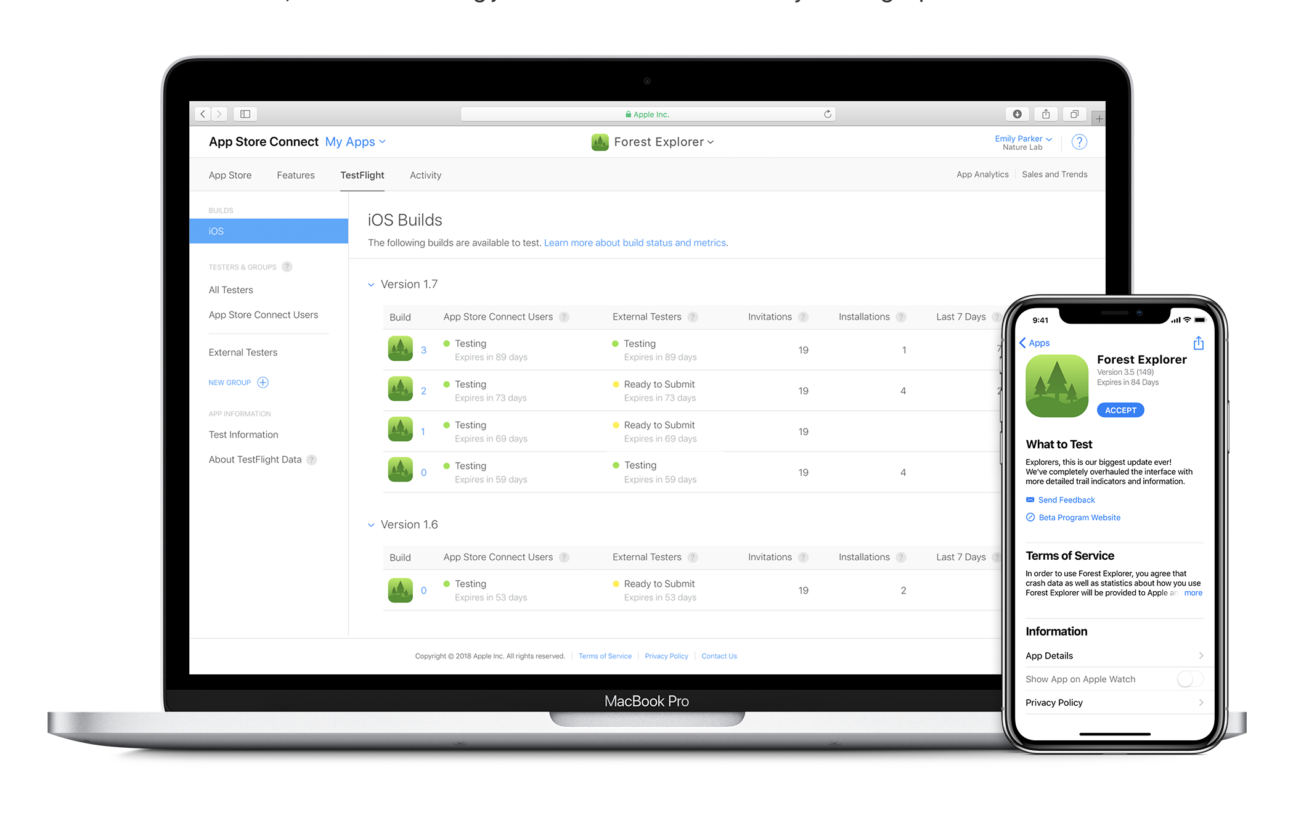
Task: Add a new tab with the plus button
Action: (x=1099, y=118)
